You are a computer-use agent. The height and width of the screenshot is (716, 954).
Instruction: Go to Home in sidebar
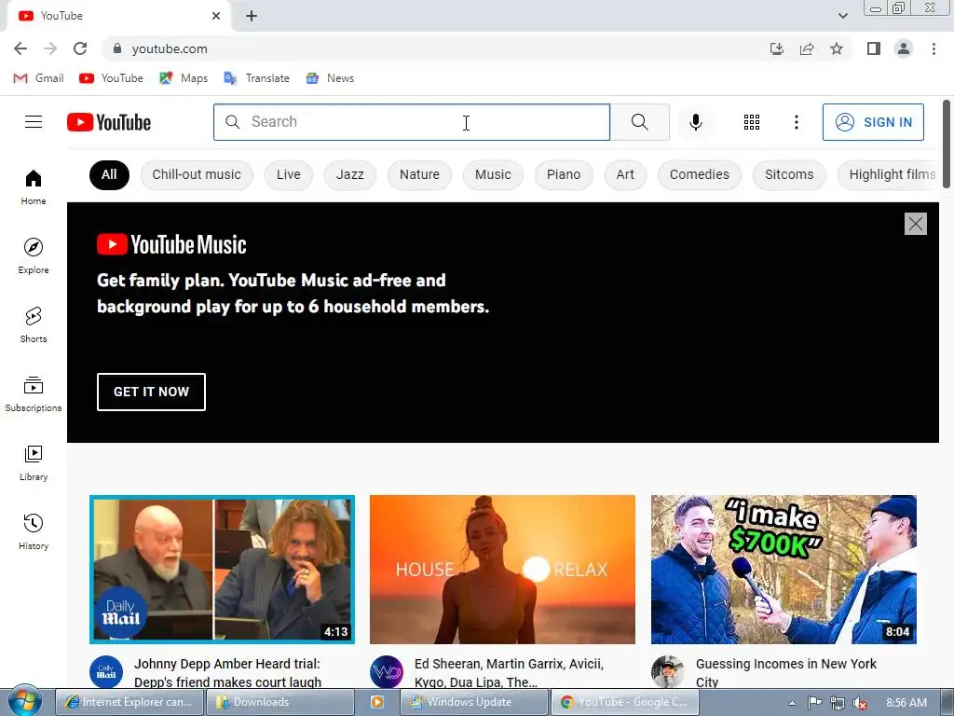34,186
